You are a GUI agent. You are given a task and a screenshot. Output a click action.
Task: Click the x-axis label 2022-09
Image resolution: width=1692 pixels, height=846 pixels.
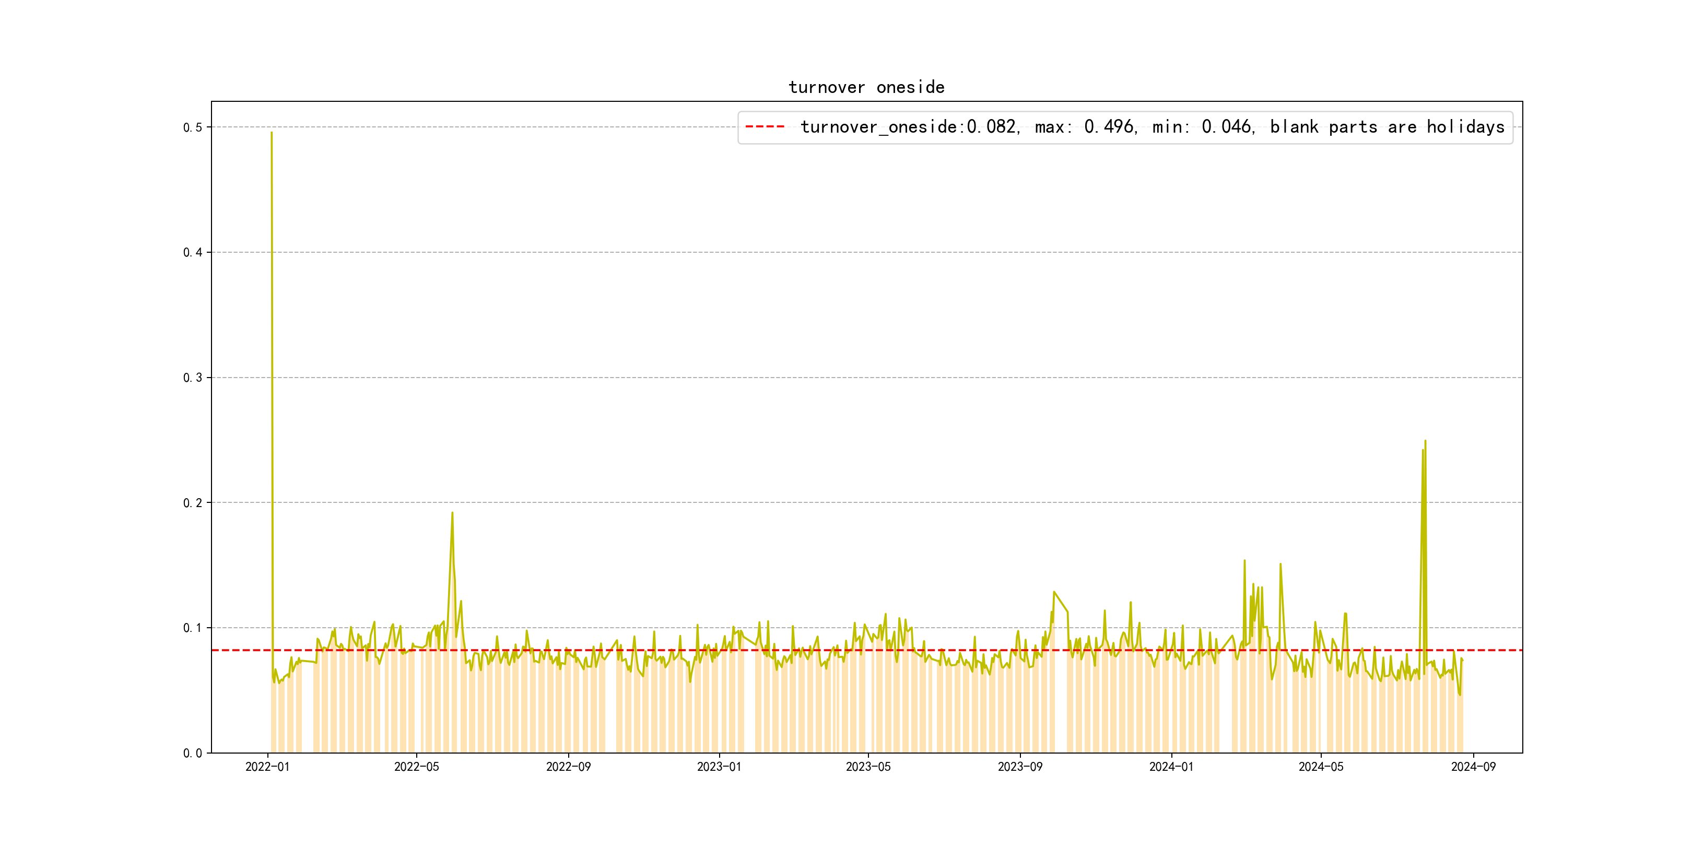[x=568, y=767]
